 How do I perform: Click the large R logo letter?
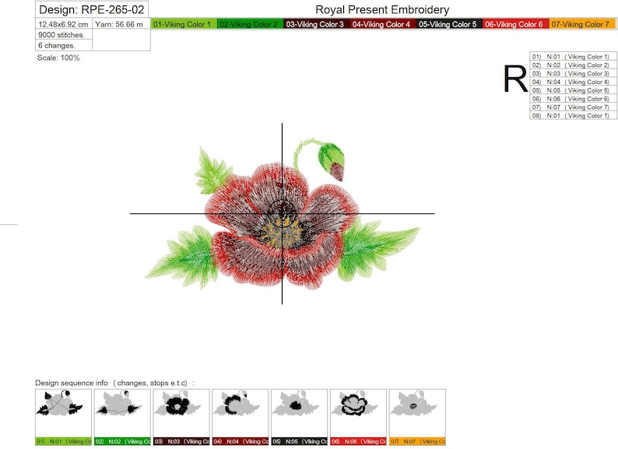[x=515, y=79]
